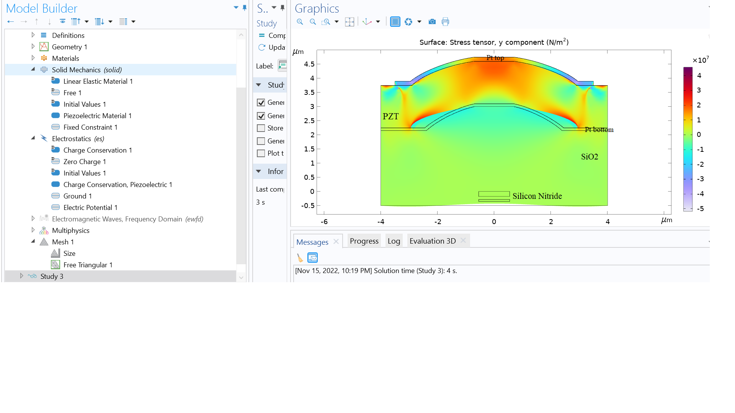The height and width of the screenshot is (413, 735).
Task: Open the go to view dropdown arrow
Action: click(378, 22)
